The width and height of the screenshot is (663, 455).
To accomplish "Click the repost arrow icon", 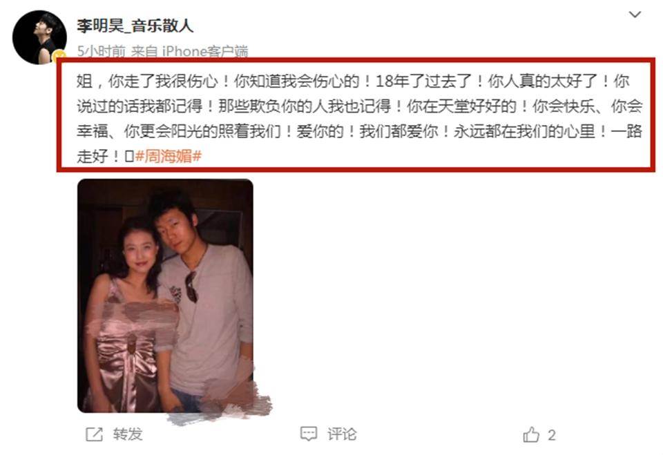I will click(x=95, y=434).
